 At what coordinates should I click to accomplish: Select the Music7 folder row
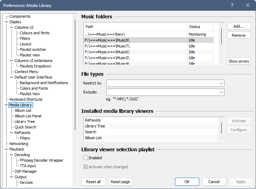107,46
